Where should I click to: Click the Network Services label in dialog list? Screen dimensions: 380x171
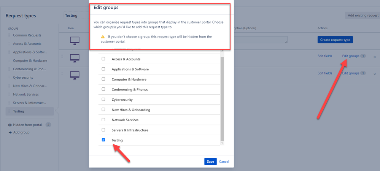(125, 120)
